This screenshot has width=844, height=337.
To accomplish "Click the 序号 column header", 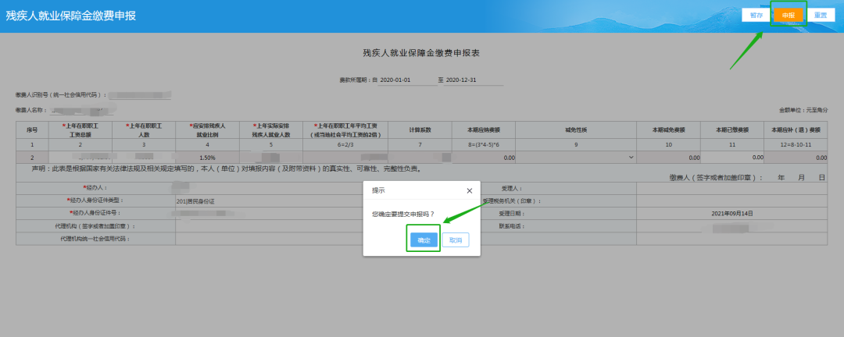I will 32,130.
